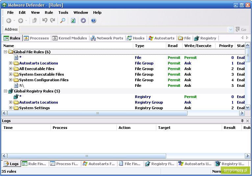Screen dimensions: 252x176
Task: Close the Logs panel
Action: point(247,121)
